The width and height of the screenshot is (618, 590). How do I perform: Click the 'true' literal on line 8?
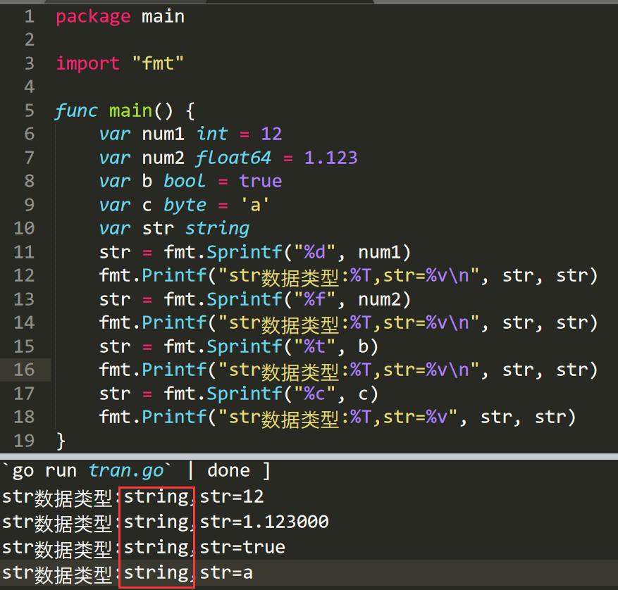pos(260,182)
